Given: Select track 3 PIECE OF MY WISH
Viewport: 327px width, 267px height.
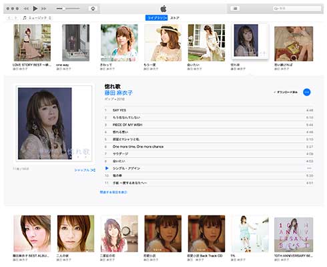Looking at the screenshot, I should (209, 125).
